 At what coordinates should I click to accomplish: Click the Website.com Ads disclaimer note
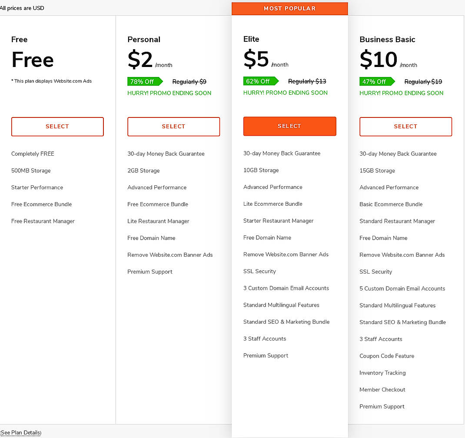pos(51,81)
